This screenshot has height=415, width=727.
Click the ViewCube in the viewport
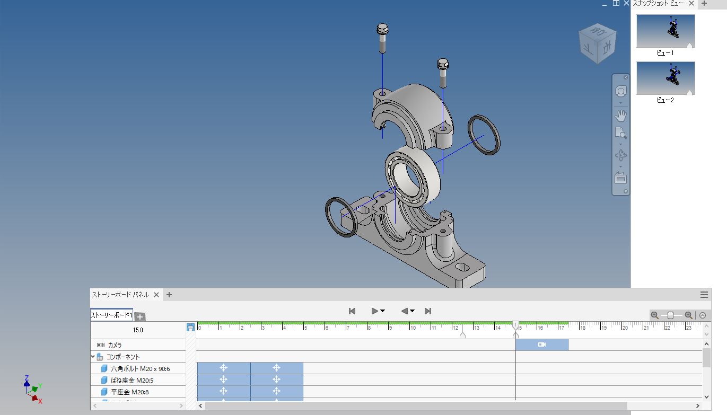pyautogui.click(x=598, y=43)
